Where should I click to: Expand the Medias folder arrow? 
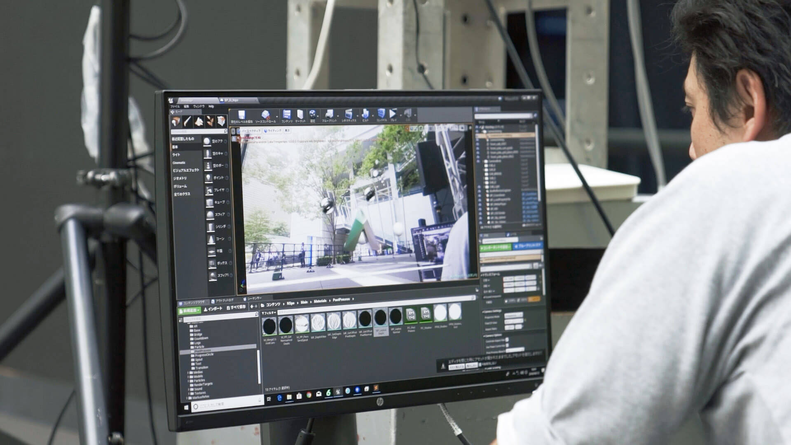188,372
